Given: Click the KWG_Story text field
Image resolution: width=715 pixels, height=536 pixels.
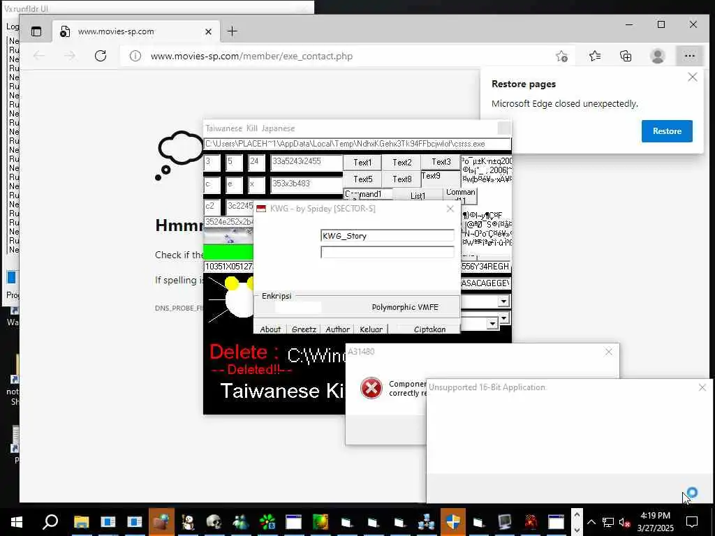Looking at the screenshot, I should point(387,236).
